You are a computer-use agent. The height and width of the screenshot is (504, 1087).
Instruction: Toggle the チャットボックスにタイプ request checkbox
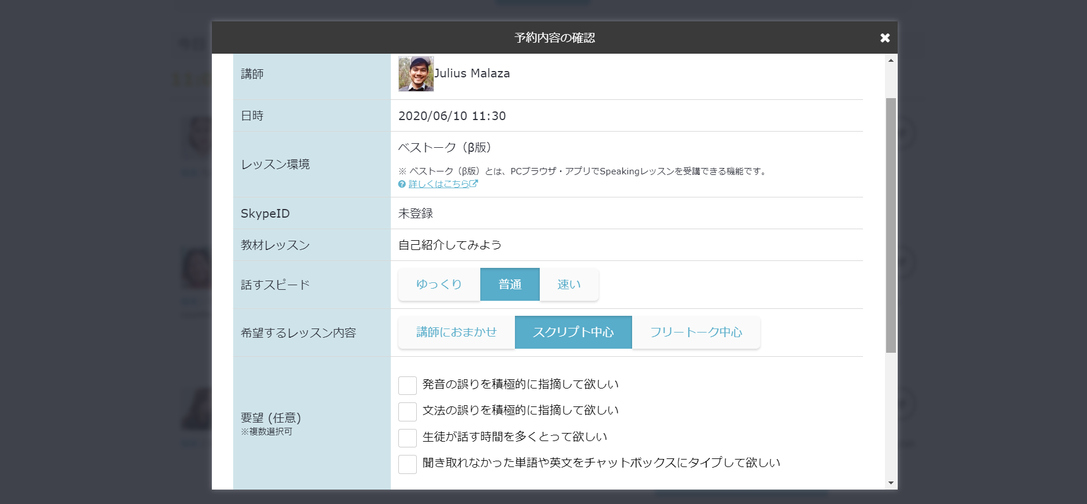pyautogui.click(x=408, y=464)
